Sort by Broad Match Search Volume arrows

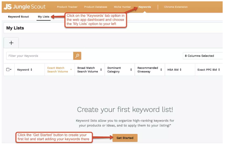[102, 70]
